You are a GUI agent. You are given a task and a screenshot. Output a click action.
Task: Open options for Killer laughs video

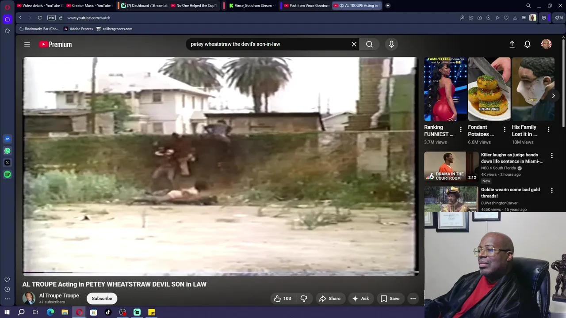pos(551,155)
